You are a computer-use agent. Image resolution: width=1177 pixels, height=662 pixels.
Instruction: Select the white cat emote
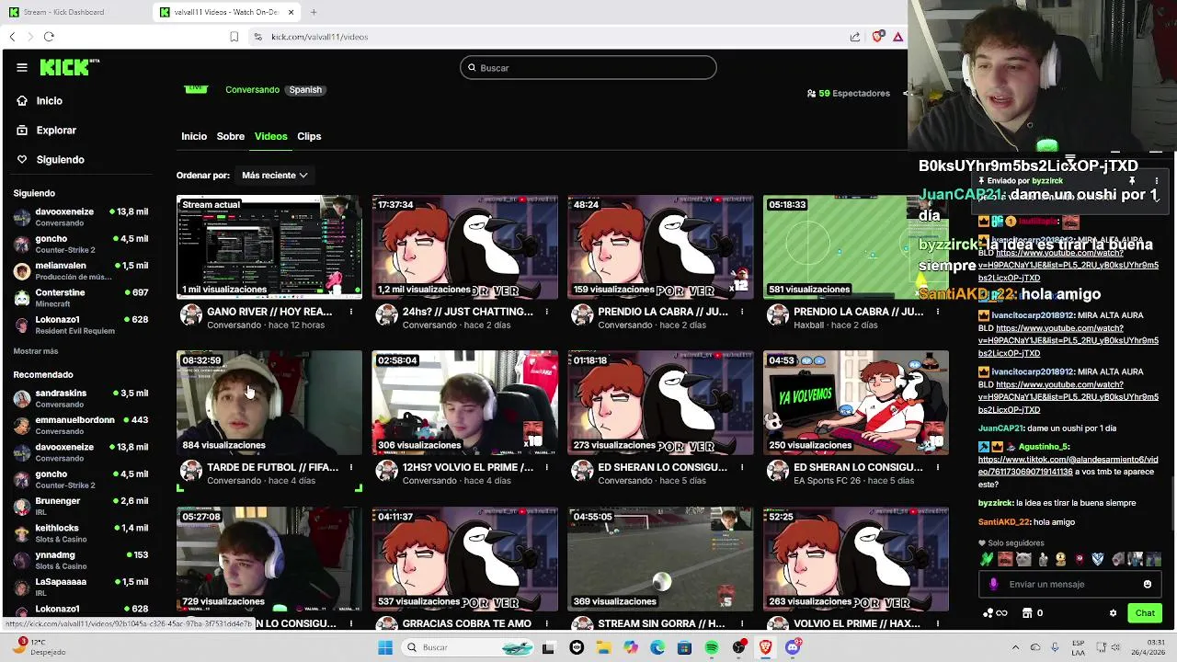(x=1023, y=558)
